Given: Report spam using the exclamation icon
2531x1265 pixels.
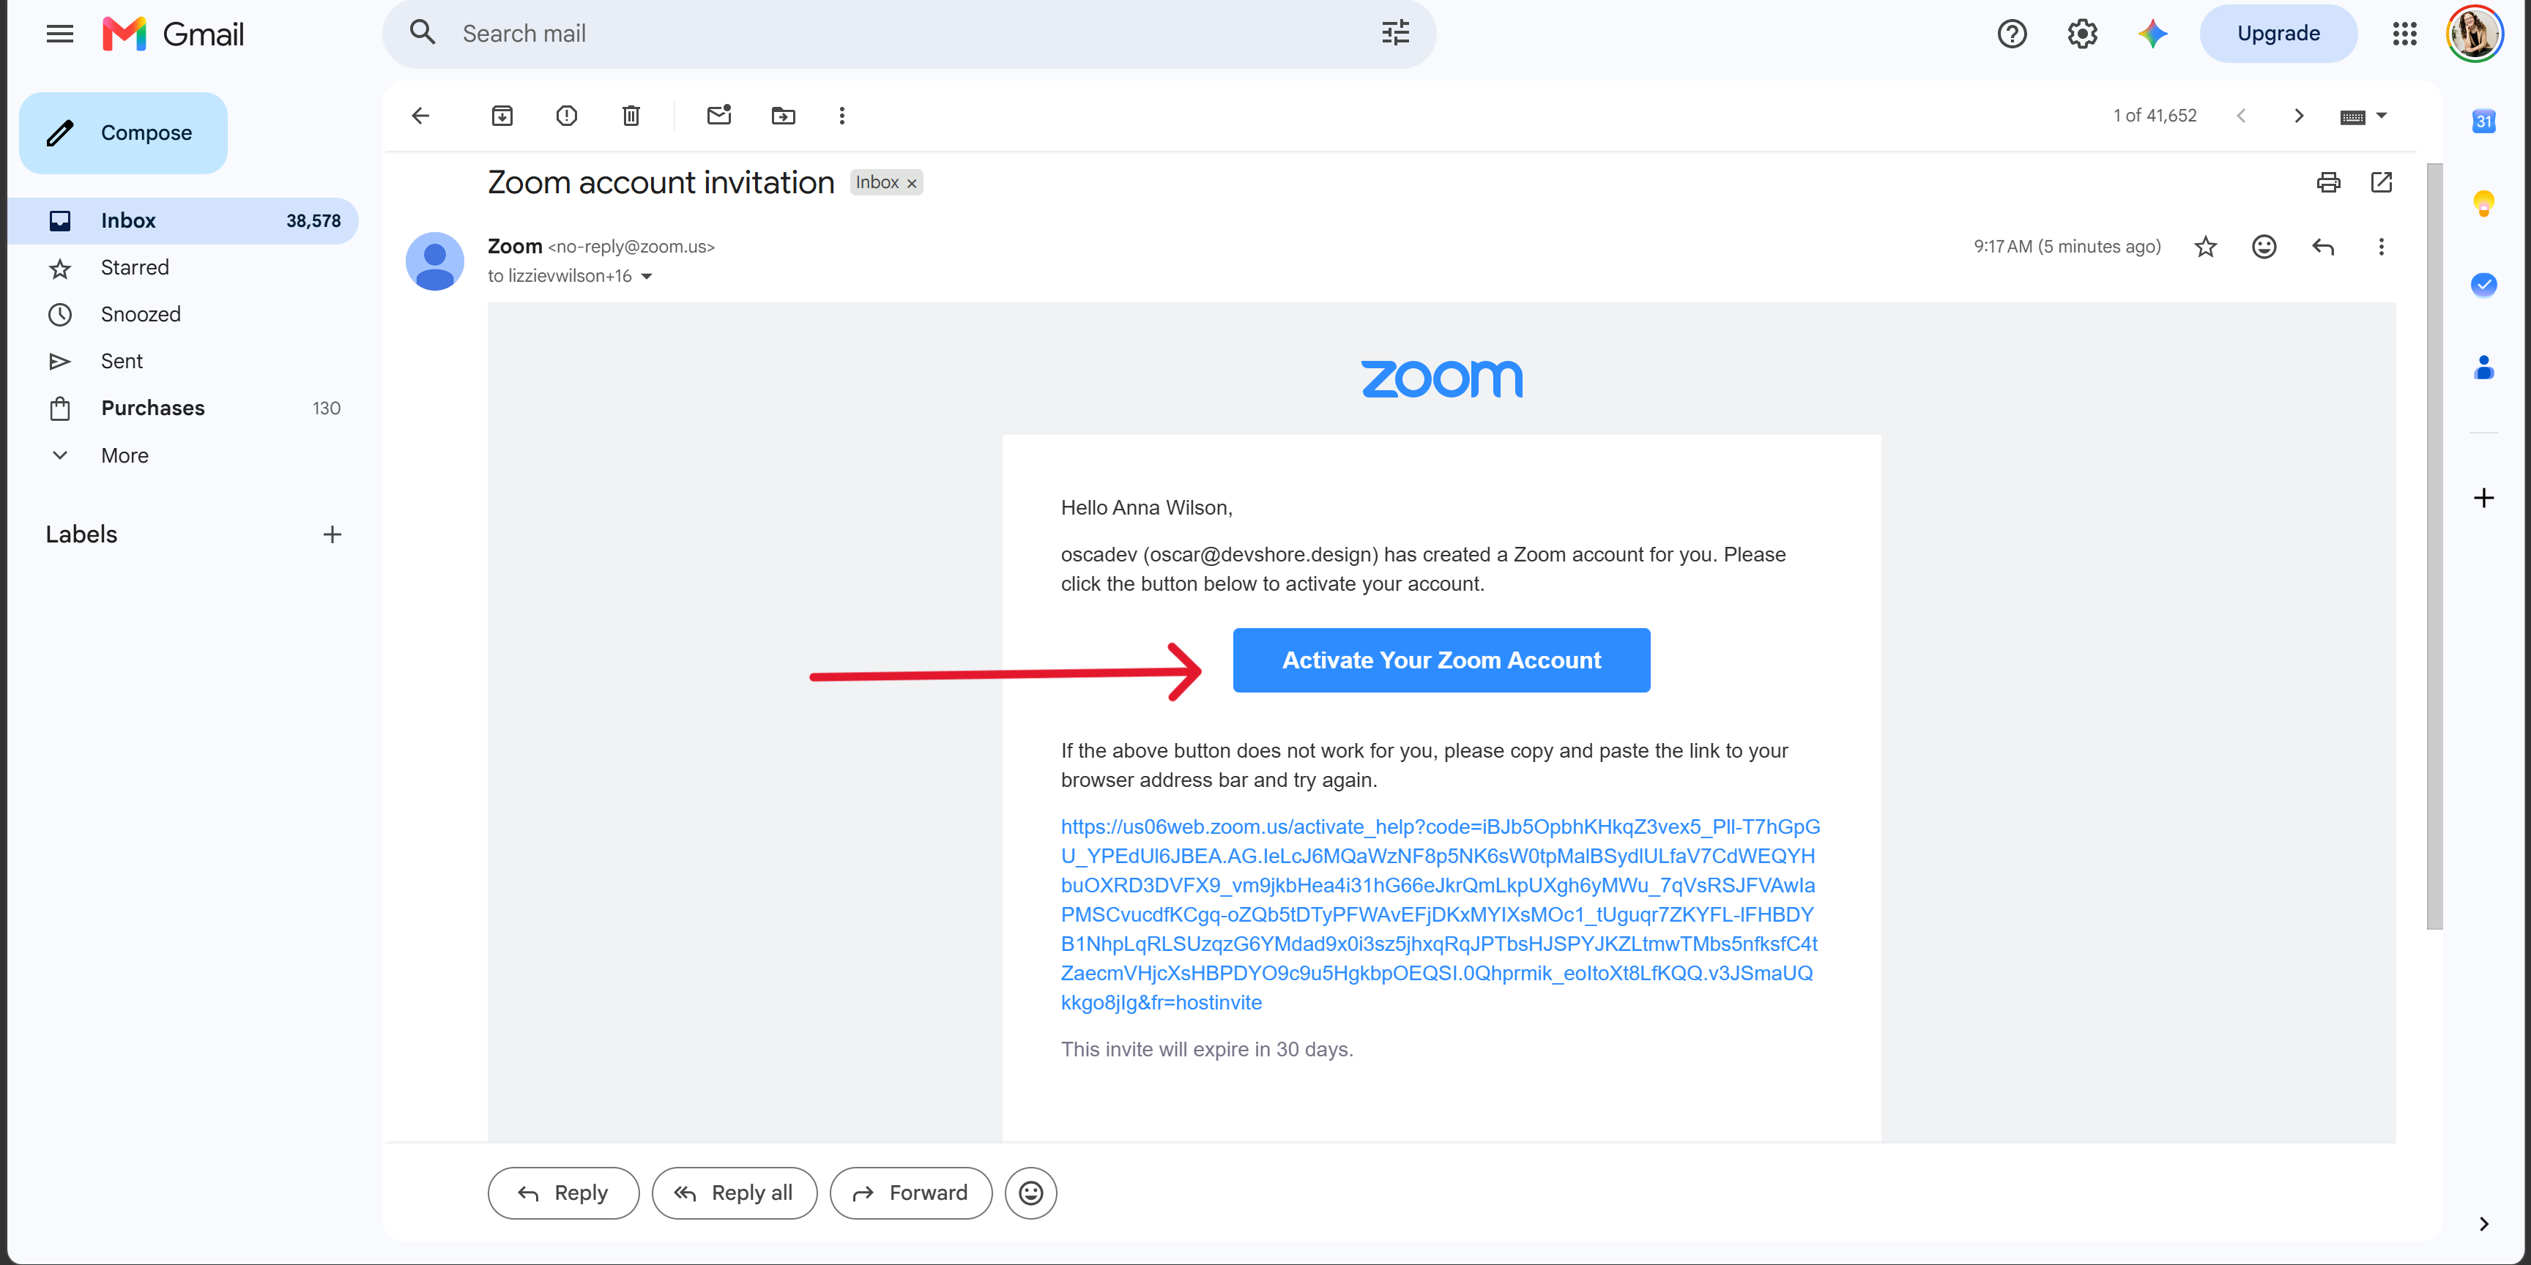Looking at the screenshot, I should click(x=567, y=116).
